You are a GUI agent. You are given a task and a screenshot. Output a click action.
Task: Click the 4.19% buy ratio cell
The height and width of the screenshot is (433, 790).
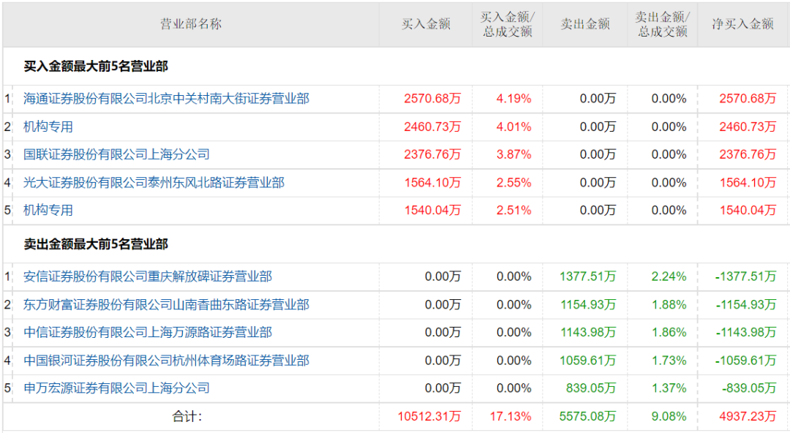pos(513,99)
